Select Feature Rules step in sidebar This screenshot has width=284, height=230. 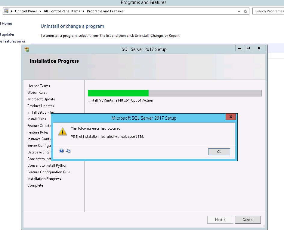[38, 132]
